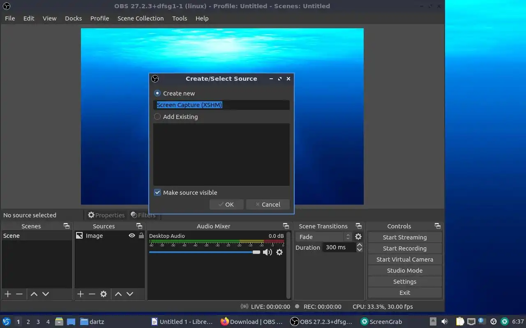Enable Studio Mode button
Screen dimensions: 526x328
pos(405,270)
